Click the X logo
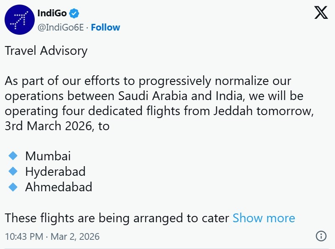Screen dimensions: 335x249 tap(321, 13)
